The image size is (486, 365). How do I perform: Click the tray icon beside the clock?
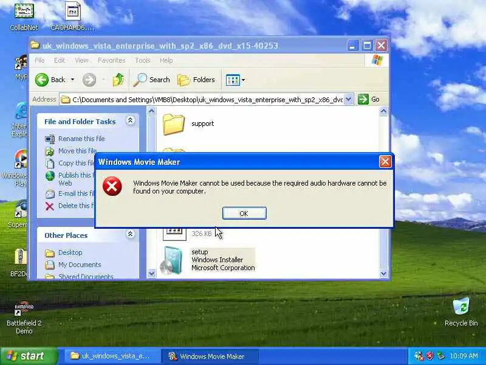pyautogui.click(x=440, y=356)
